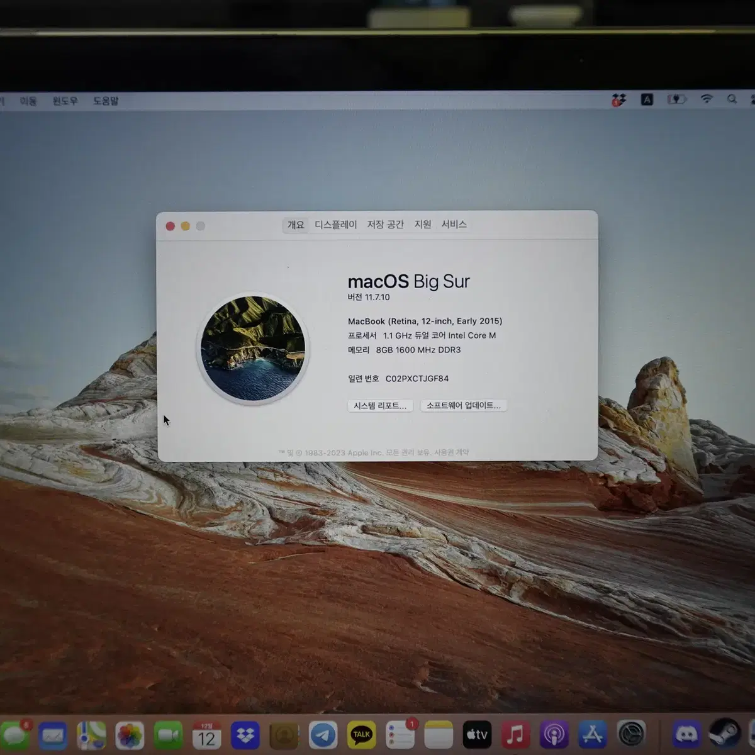The width and height of the screenshot is (755, 755).
Task: Open the 사용권 계약 link
Action: 451,452
